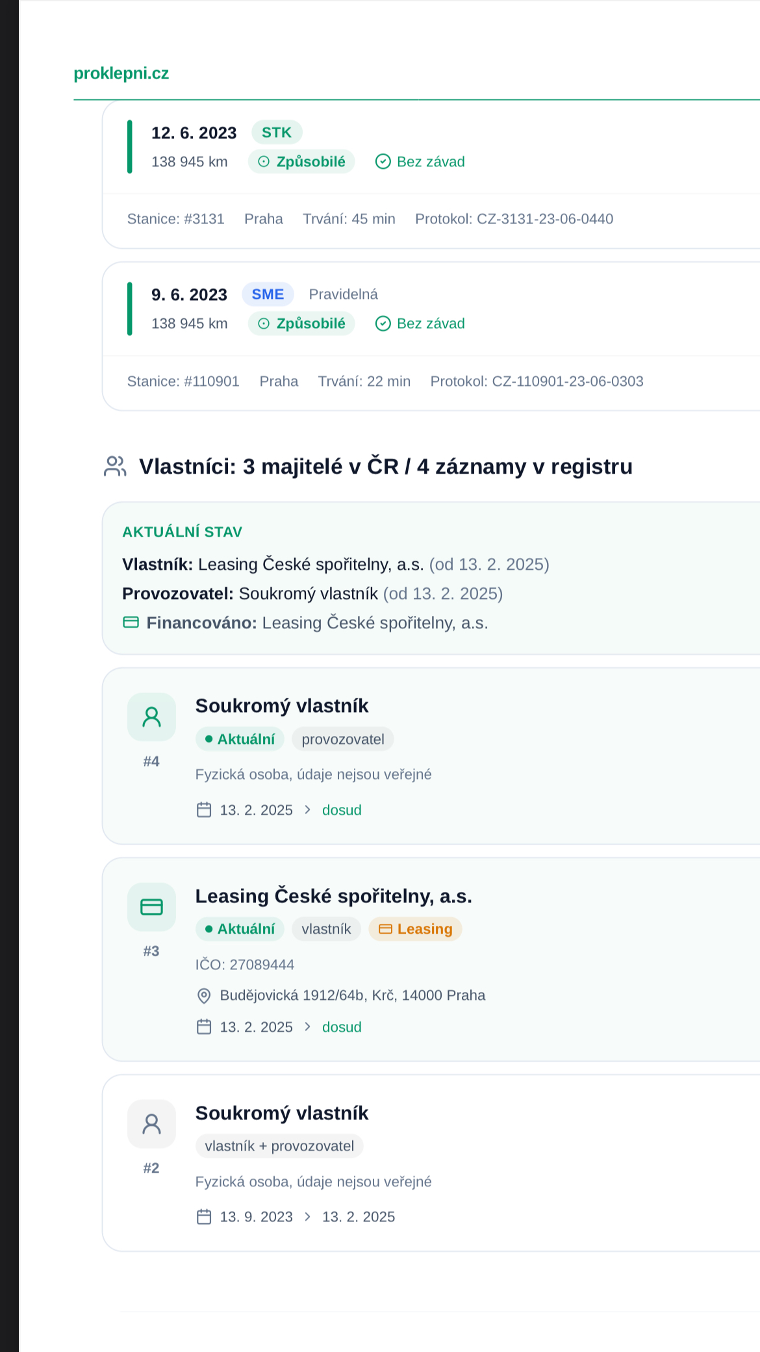This screenshot has width=760, height=1352.
Task: Select the SME badge on 9. 6. 2023
Action: (x=268, y=294)
